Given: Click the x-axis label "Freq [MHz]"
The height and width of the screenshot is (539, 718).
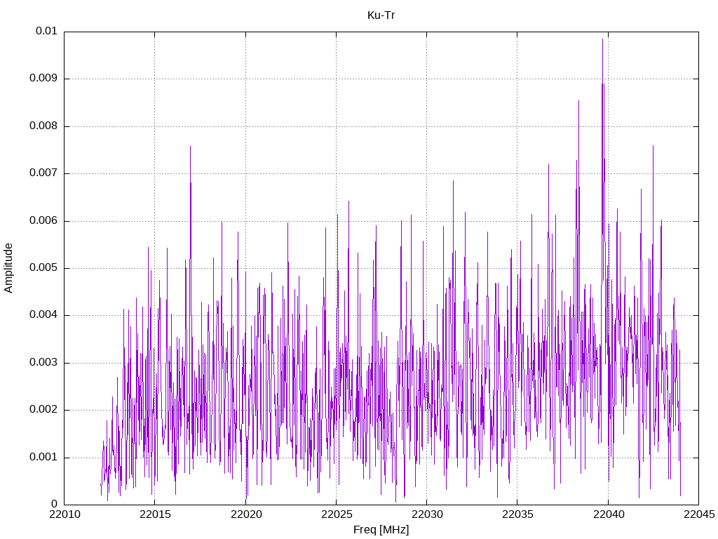Looking at the screenshot, I should click(381, 530).
